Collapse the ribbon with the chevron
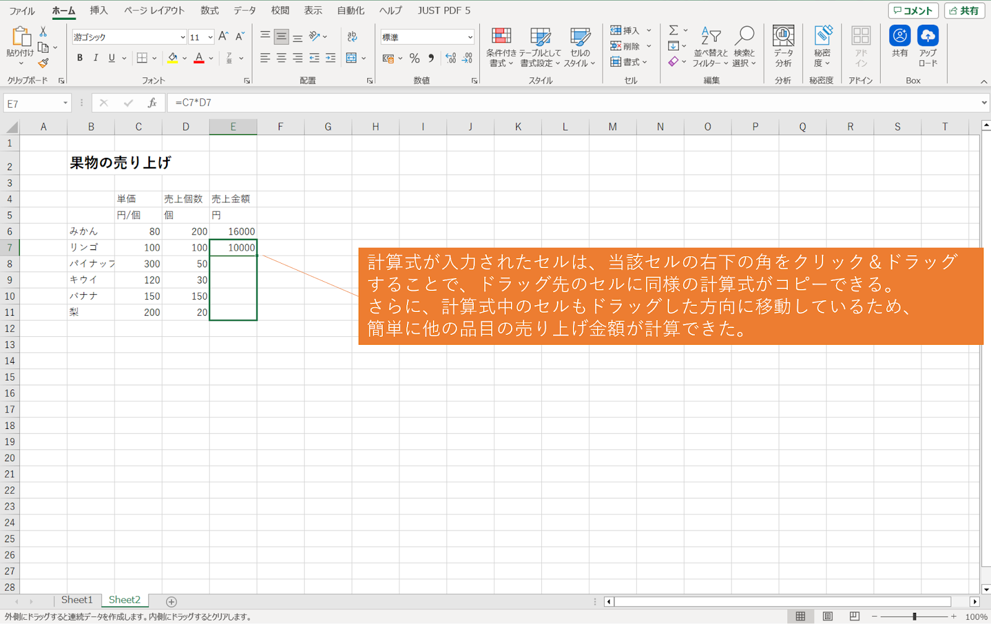 (984, 81)
